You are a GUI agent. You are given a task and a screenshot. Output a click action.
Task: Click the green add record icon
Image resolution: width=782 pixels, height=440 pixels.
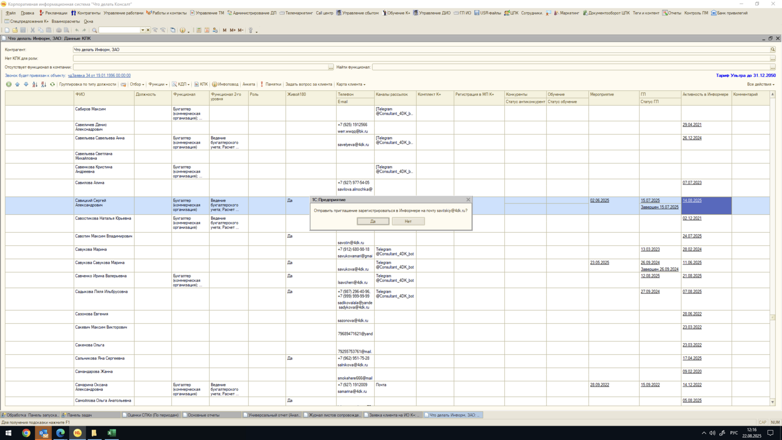pos(8,84)
